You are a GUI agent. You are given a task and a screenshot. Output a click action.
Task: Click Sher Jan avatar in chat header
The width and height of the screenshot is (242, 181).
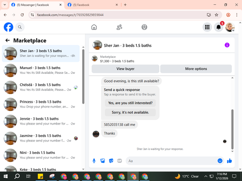point(97,45)
